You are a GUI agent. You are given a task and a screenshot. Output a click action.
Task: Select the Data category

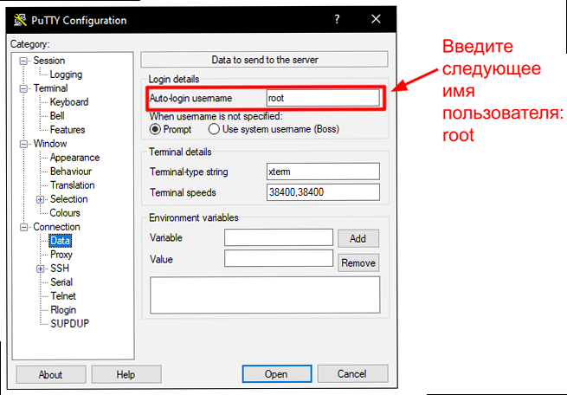60,241
